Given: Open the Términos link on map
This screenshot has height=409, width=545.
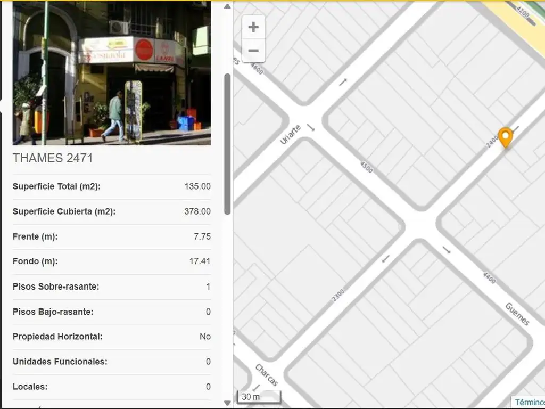Looking at the screenshot, I should click(x=529, y=402).
